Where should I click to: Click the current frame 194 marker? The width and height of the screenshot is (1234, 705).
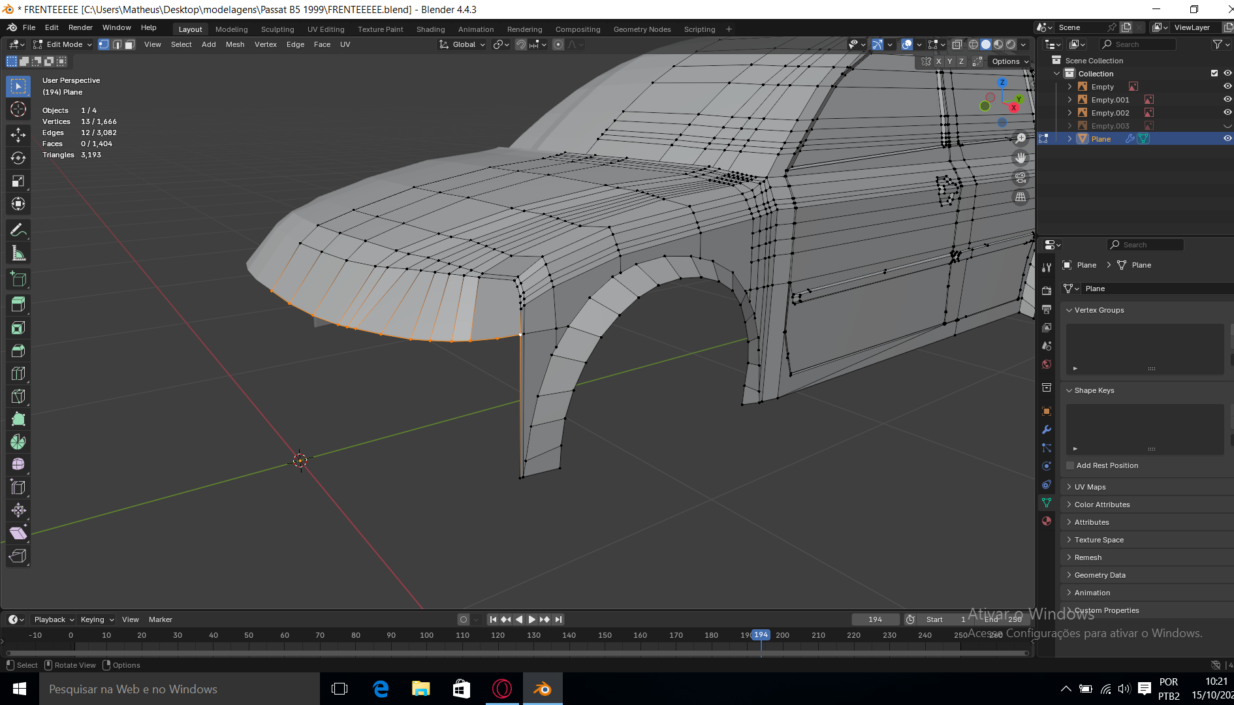point(761,635)
